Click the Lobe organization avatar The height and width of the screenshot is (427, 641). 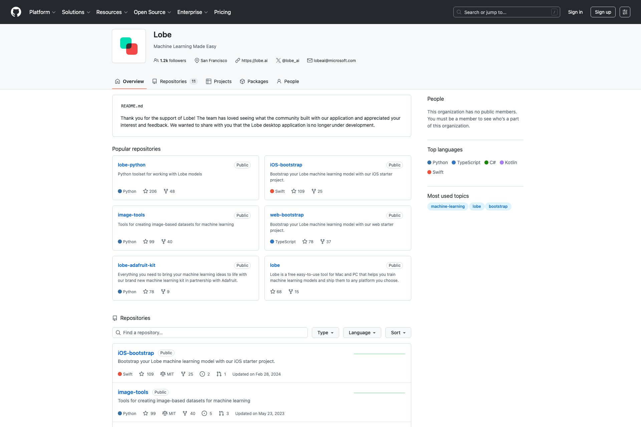[129, 46]
